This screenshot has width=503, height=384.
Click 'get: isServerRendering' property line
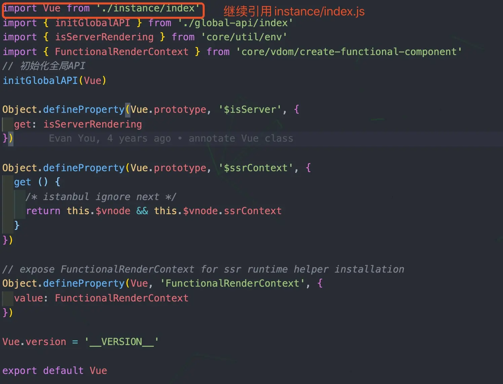[78, 124]
